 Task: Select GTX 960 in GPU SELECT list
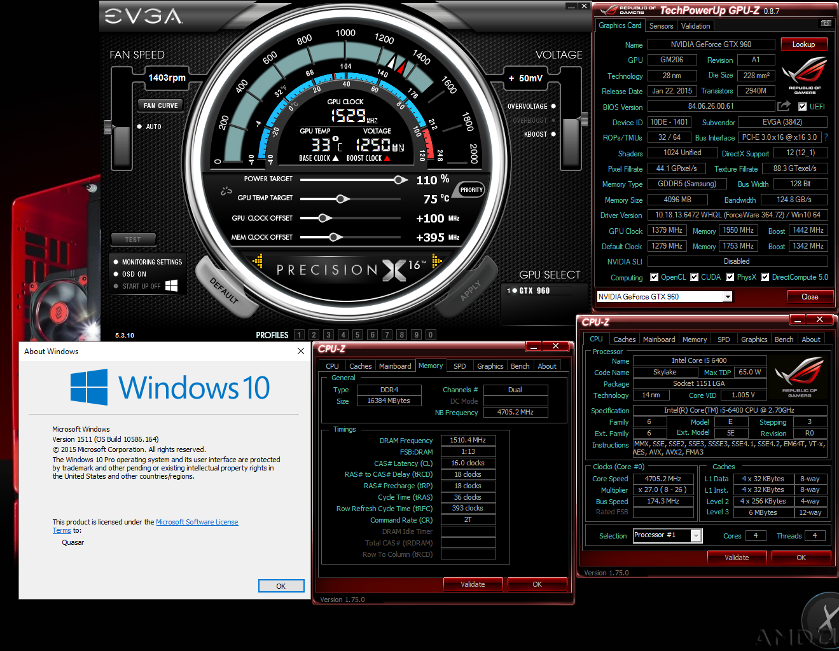529,291
